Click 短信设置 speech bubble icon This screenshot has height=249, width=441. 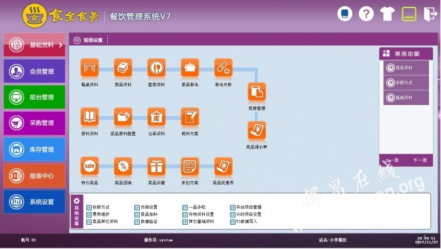tap(77, 40)
